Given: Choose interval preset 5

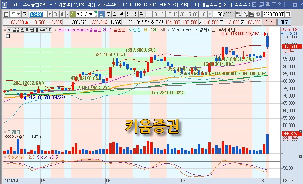Looking at the screenshot, I should pyautogui.click(x=162, y=14).
